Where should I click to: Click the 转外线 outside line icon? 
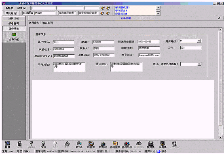(x=103, y=145)
